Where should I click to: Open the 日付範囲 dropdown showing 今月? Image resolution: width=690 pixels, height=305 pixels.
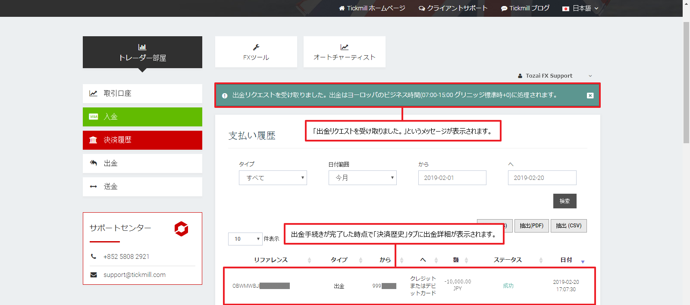(363, 178)
